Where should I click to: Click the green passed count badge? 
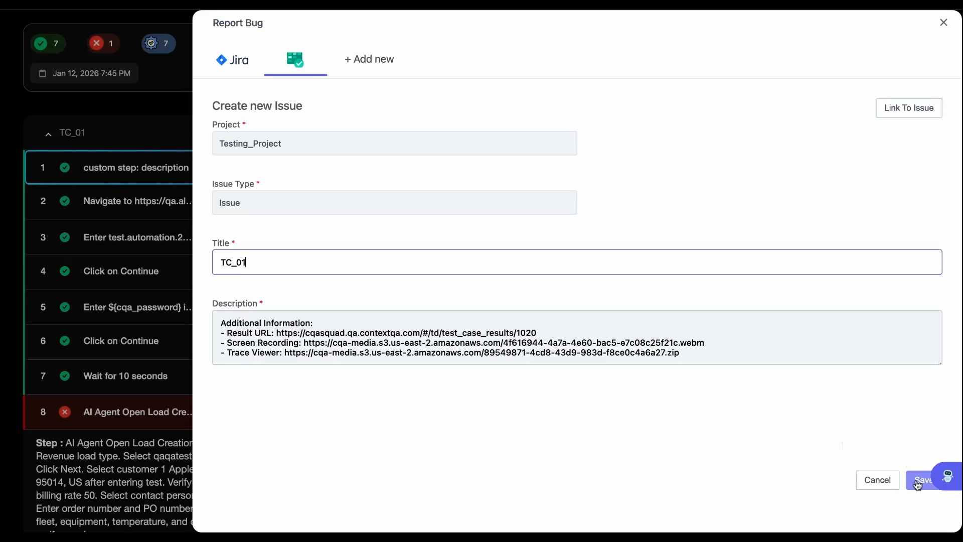[48, 44]
